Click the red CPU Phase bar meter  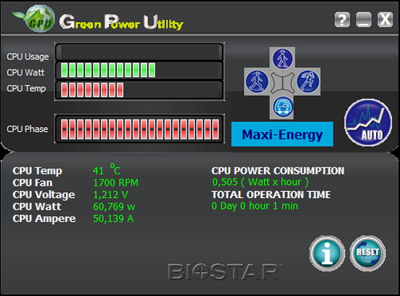[x=139, y=129]
